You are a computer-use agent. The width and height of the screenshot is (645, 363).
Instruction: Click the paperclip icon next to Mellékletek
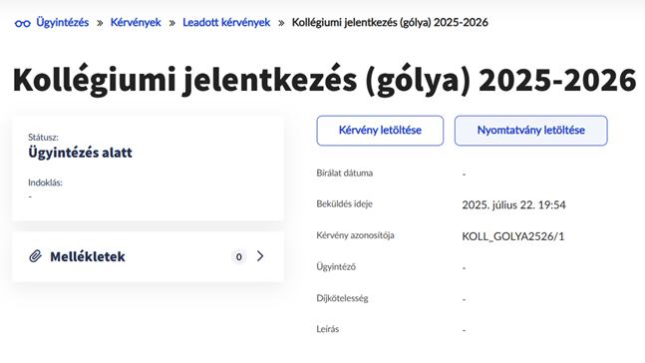point(35,256)
